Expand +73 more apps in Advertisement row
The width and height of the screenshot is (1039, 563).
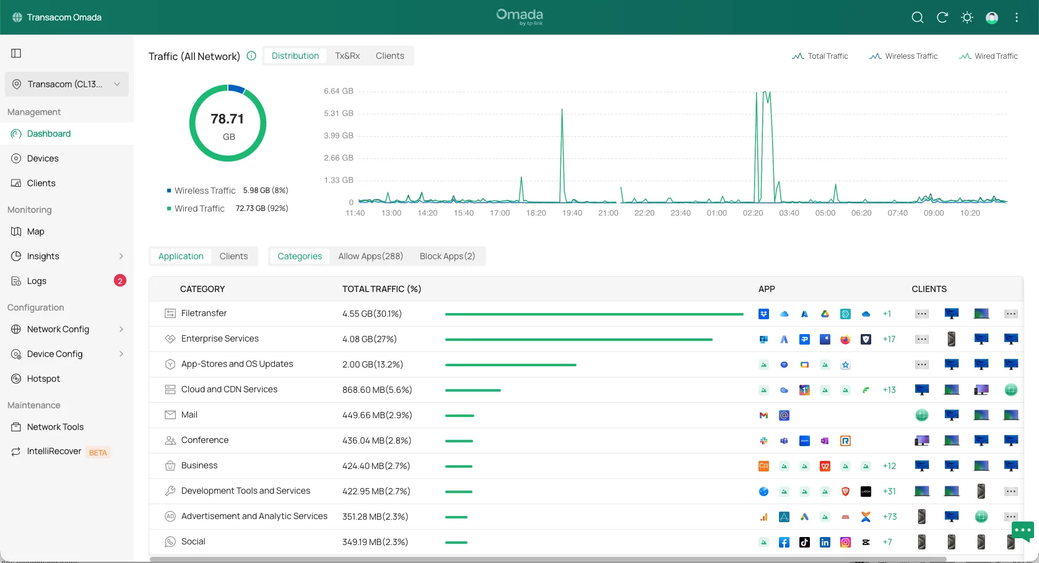(890, 517)
